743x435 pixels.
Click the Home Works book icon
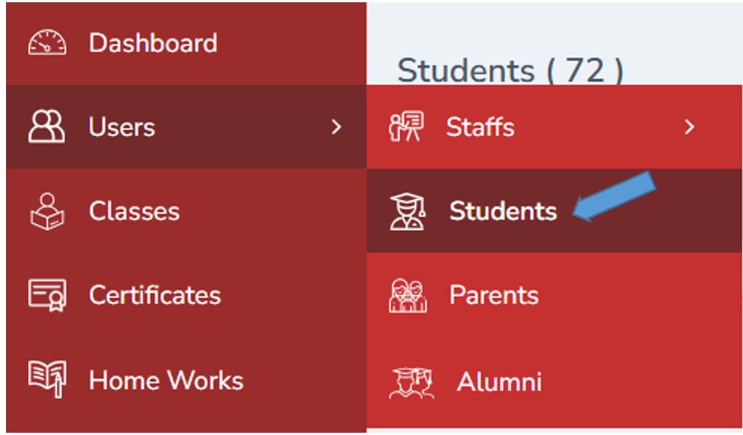47,379
